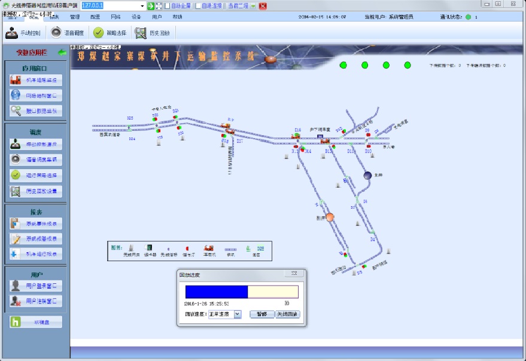Click the 手动控制 joystick toolbar icon
Image resolution: width=526 pixels, height=361 pixels.
tap(11, 33)
